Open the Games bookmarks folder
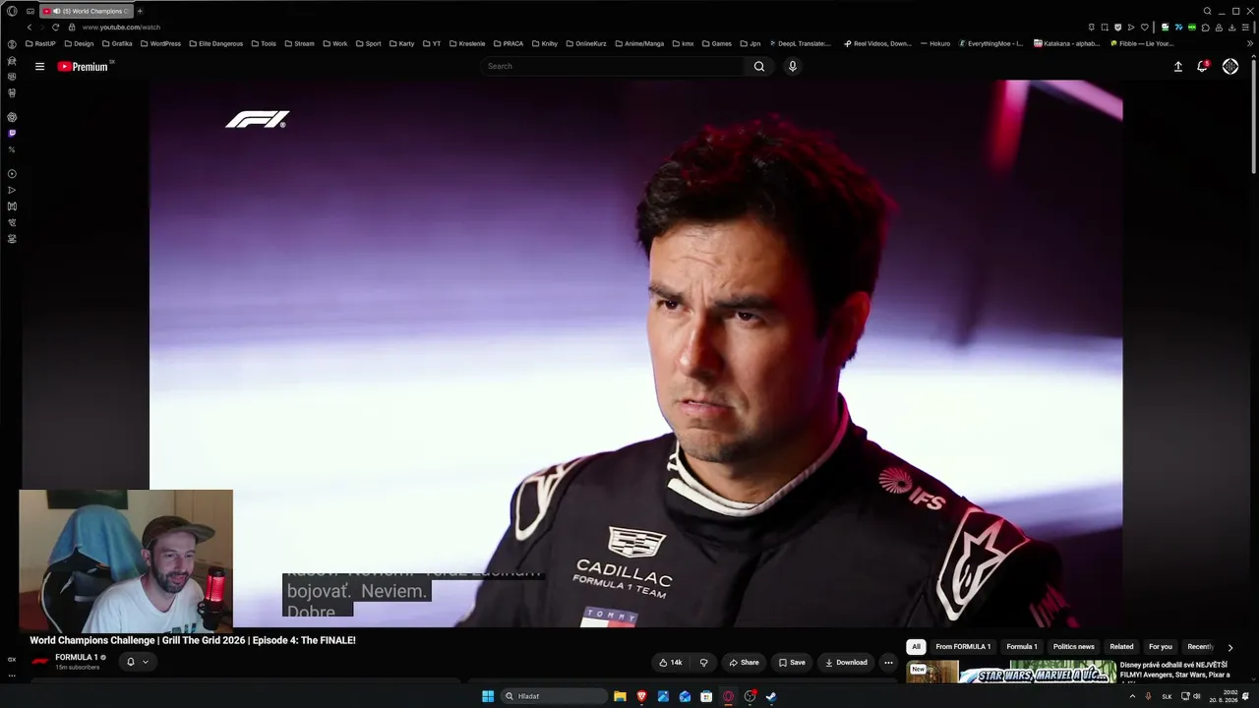 point(716,43)
